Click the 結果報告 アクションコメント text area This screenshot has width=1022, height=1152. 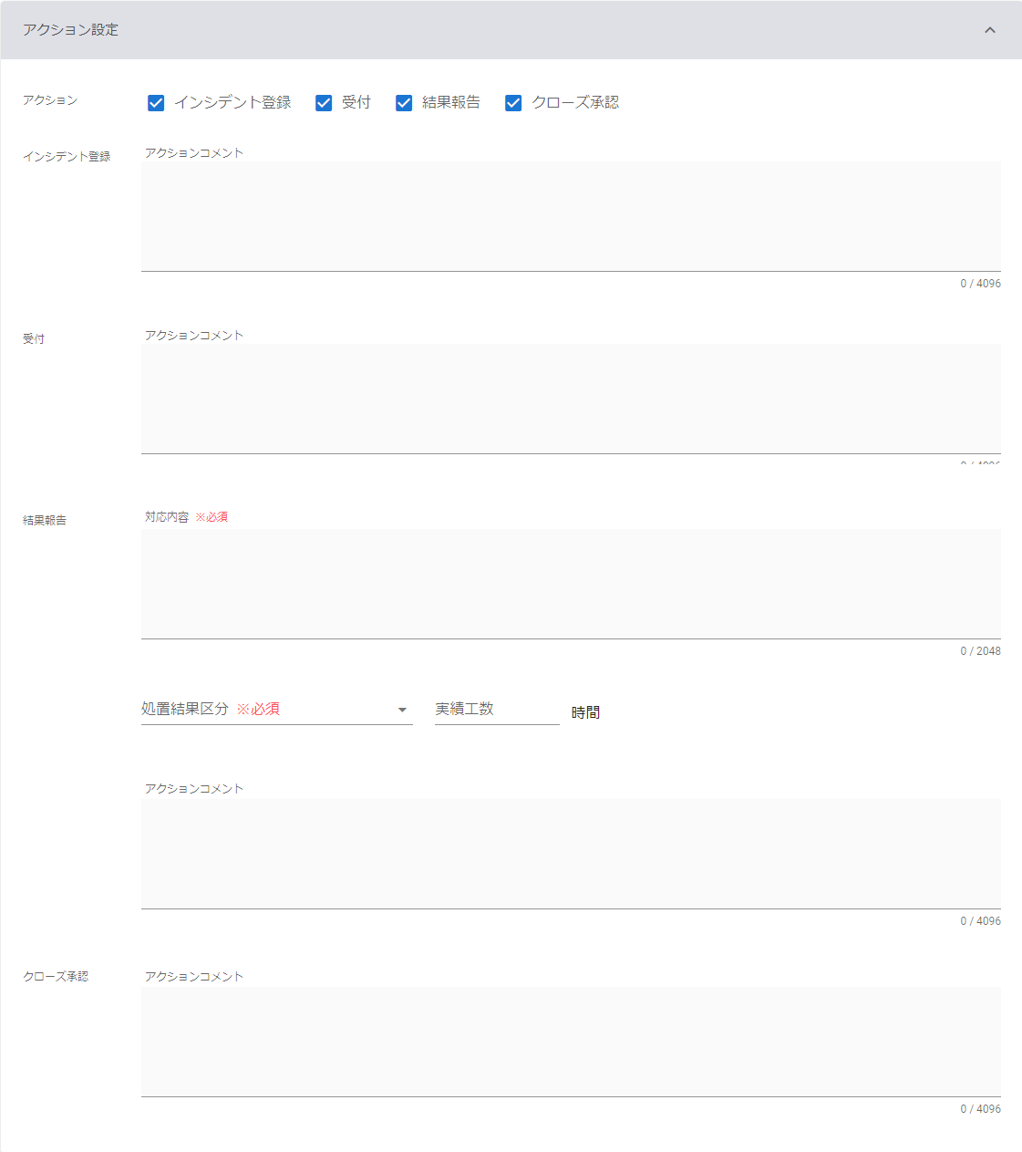click(571, 854)
